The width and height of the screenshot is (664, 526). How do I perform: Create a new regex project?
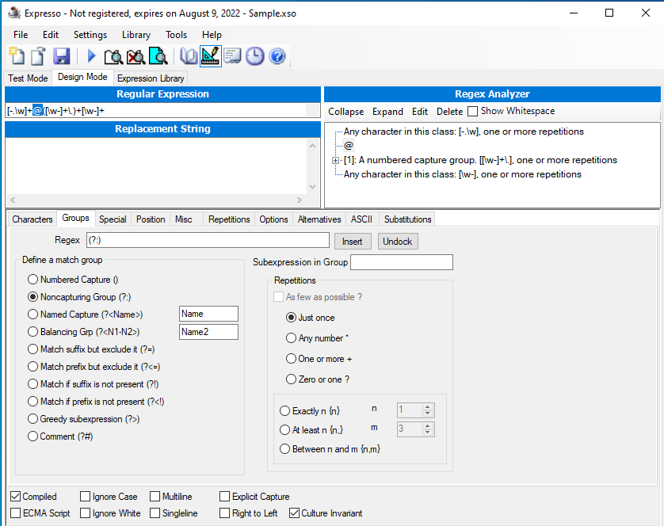tap(16, 55)
